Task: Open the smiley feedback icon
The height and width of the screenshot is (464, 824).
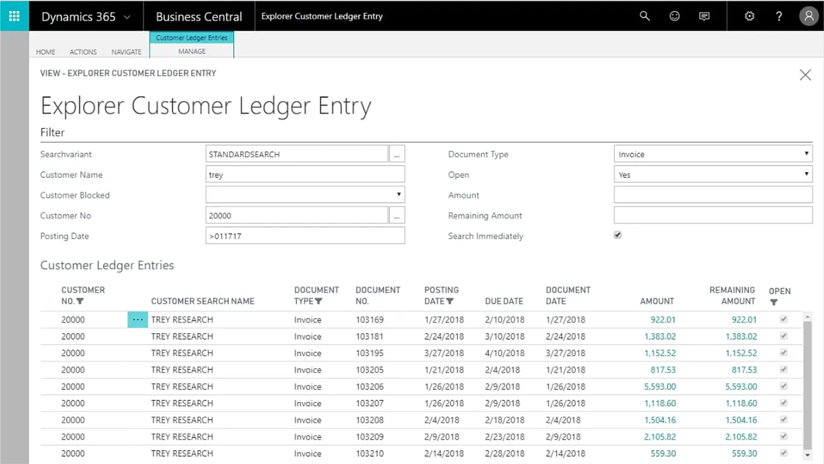Action: (x=674, y=16)
